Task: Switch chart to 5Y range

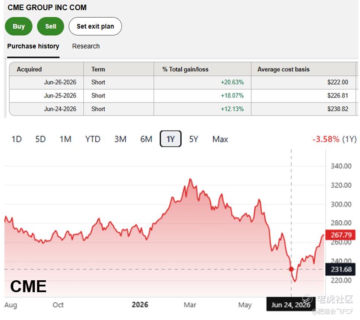Action: (x=194, y=139)
